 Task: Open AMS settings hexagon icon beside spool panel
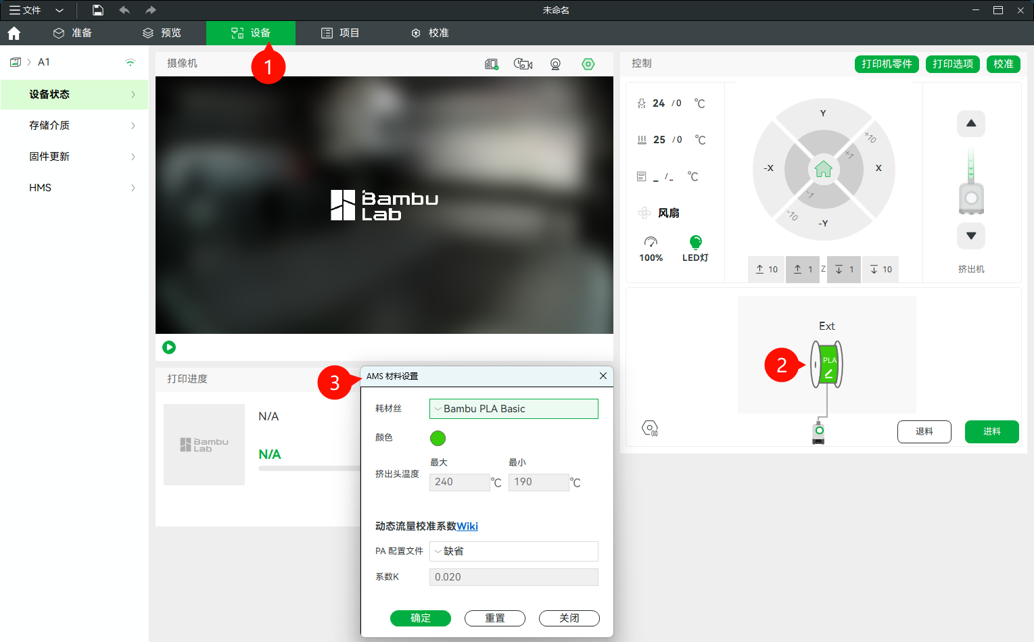tap(649, 428)
